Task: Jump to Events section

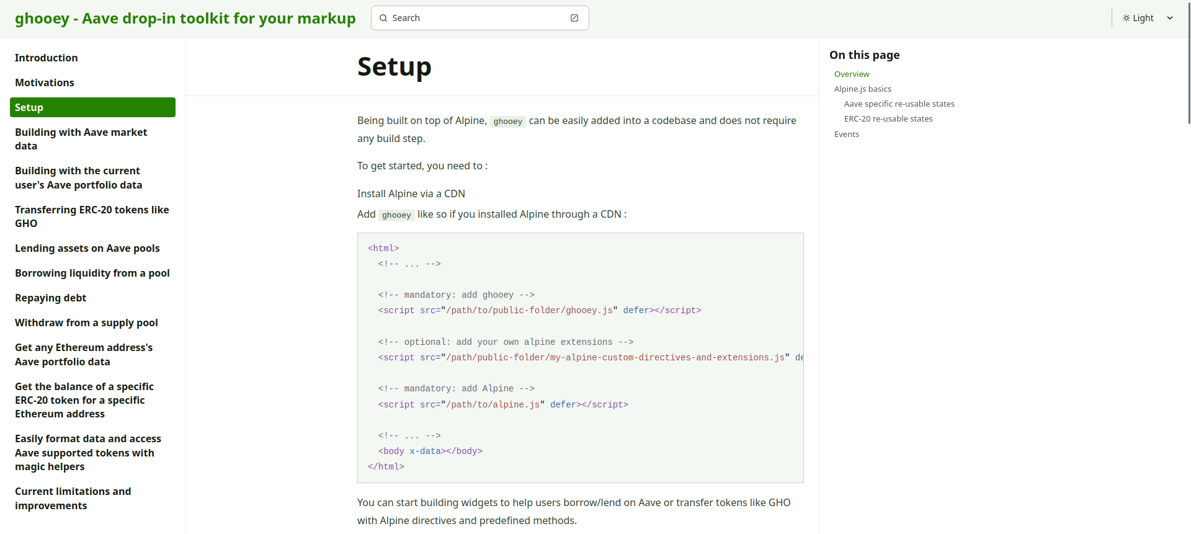Action: (x=847, y=134)
